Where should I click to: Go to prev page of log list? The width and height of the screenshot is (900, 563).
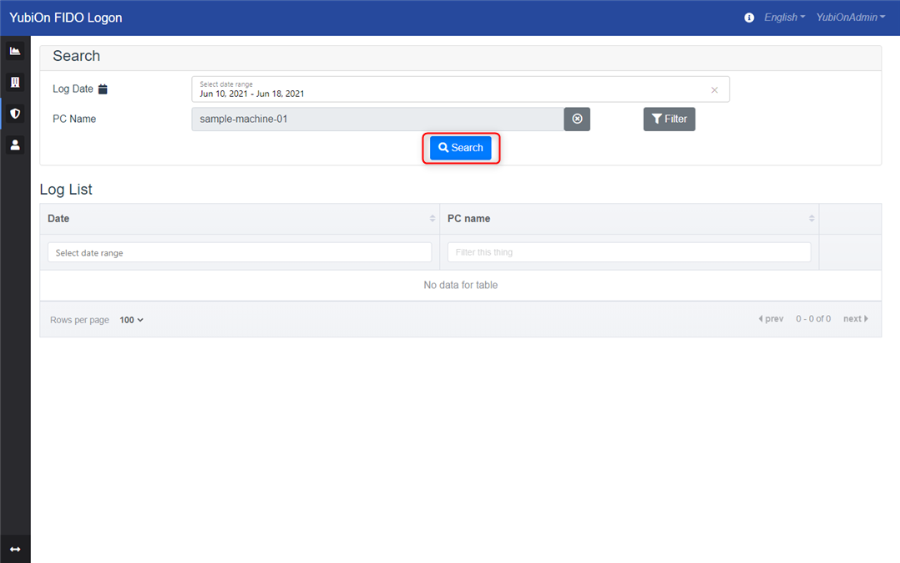coord(771,319)
